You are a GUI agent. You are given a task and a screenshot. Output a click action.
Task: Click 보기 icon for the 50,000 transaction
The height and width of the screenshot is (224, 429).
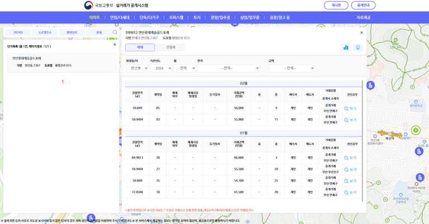(x=350, y=108)
